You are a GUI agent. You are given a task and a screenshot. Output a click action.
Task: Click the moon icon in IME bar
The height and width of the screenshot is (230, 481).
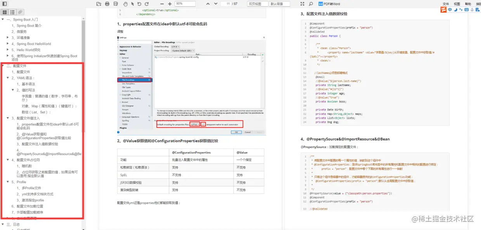(455, 10)
